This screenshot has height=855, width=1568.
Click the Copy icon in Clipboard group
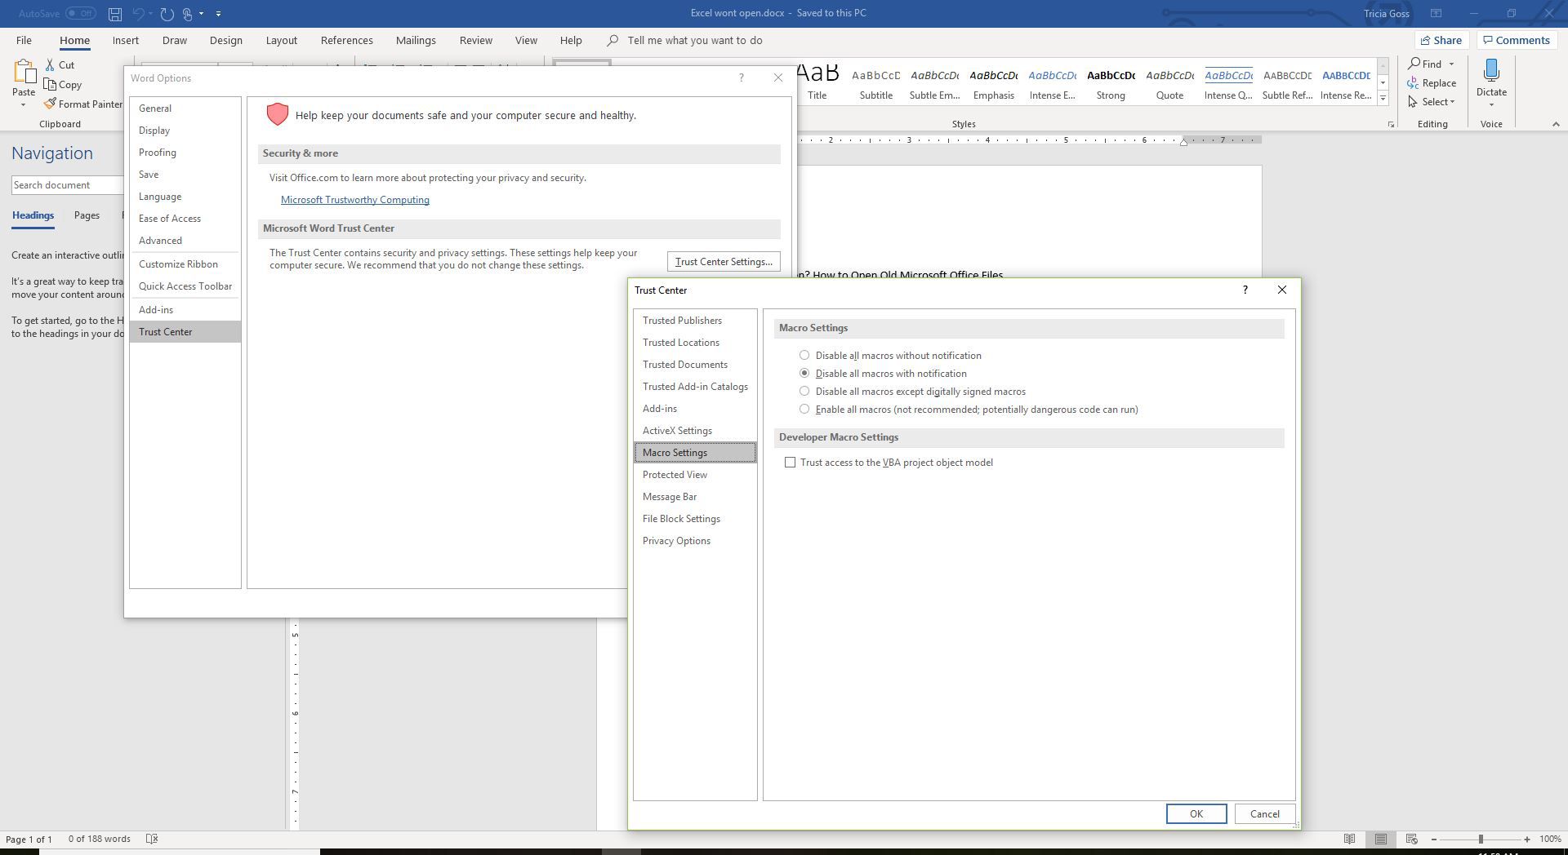[x=50, y=84]
